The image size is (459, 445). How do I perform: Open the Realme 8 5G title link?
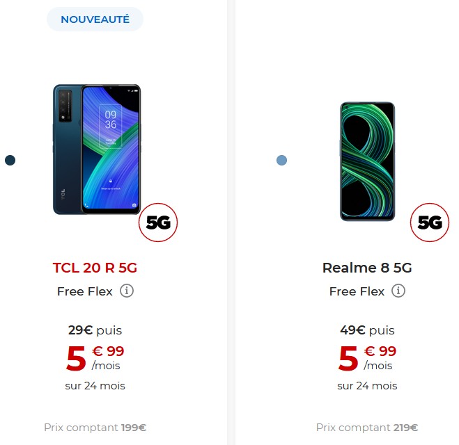pyautogui.click(x=367, y=268)
